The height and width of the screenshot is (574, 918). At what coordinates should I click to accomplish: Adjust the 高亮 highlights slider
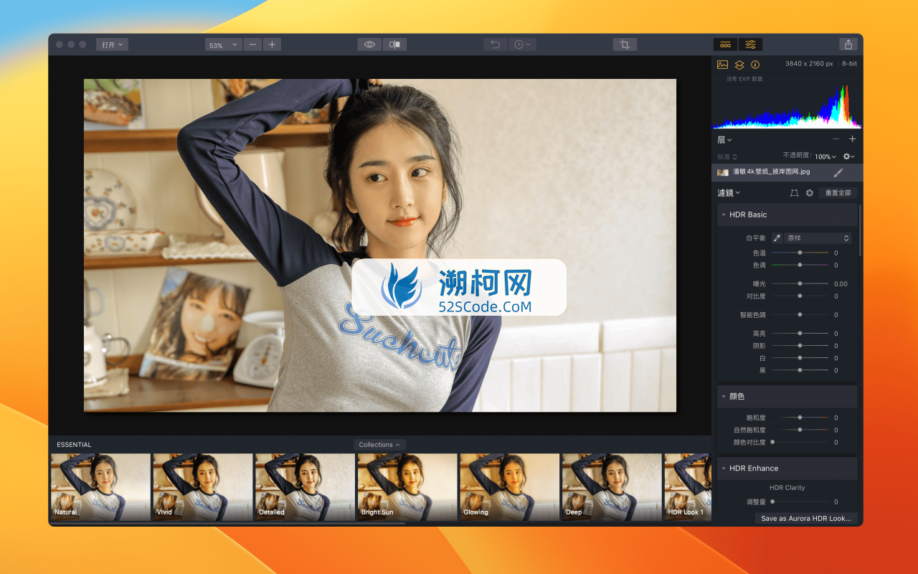800,334
